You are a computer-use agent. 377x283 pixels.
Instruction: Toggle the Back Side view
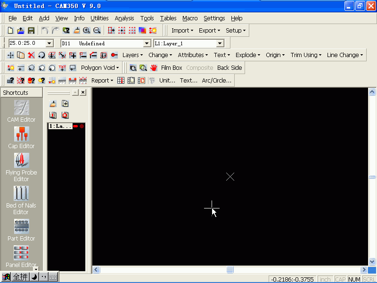229,68
